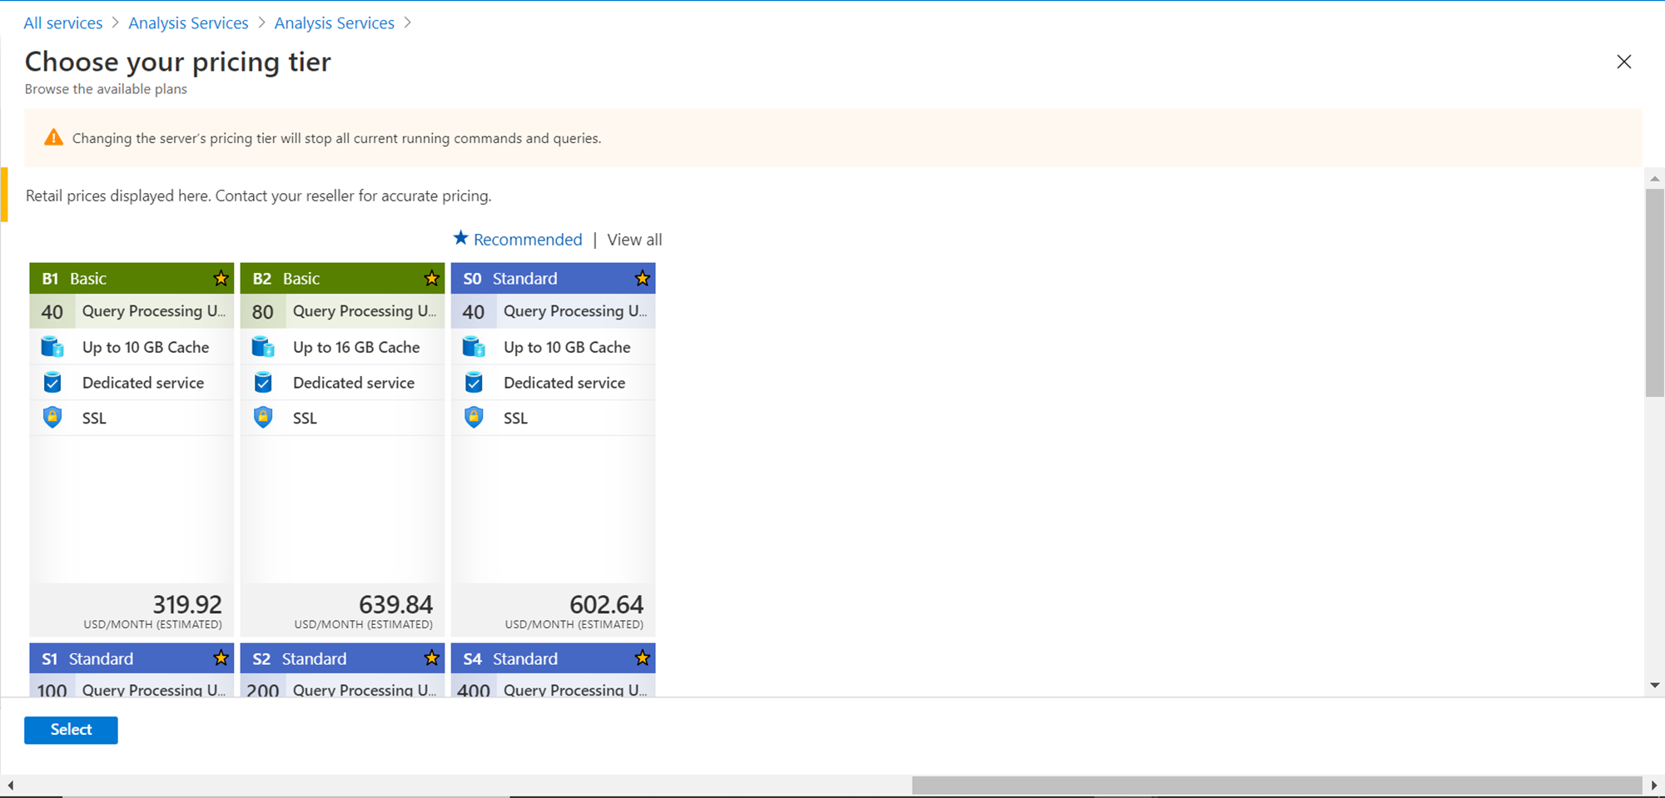Screen dimensions: 1665x798
Task: Click the pricing tier change warning message
Action: click(x=336, y=138)
